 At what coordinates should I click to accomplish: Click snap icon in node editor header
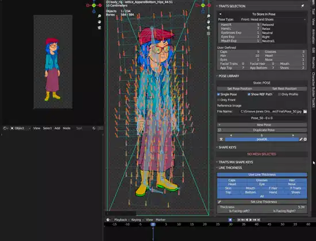(x=94, y=129)
